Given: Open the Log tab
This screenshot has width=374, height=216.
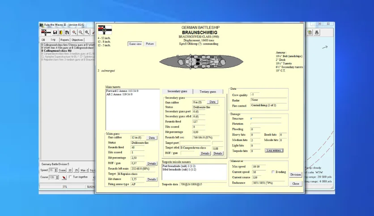Looking at the screenshot, I should coord(53,40).
